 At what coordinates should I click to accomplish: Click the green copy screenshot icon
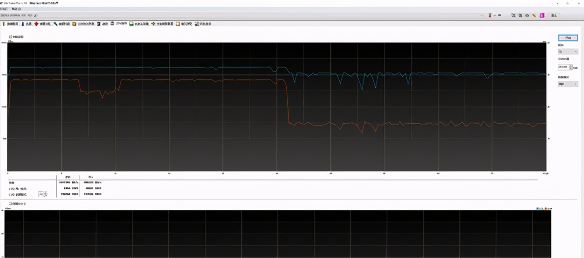coord(520,16)
